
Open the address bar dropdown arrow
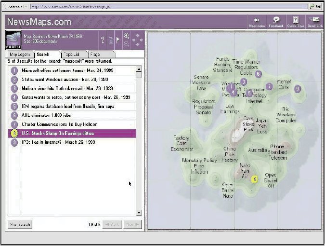tap(26, 7)
